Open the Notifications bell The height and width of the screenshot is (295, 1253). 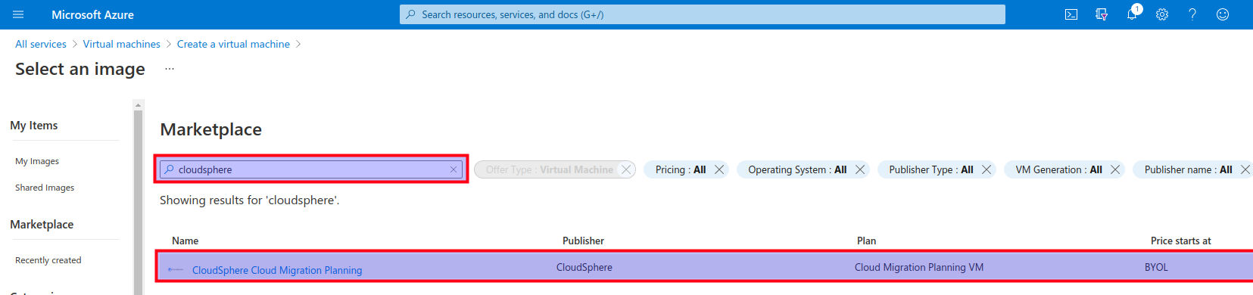click(x=1132, y=14)
